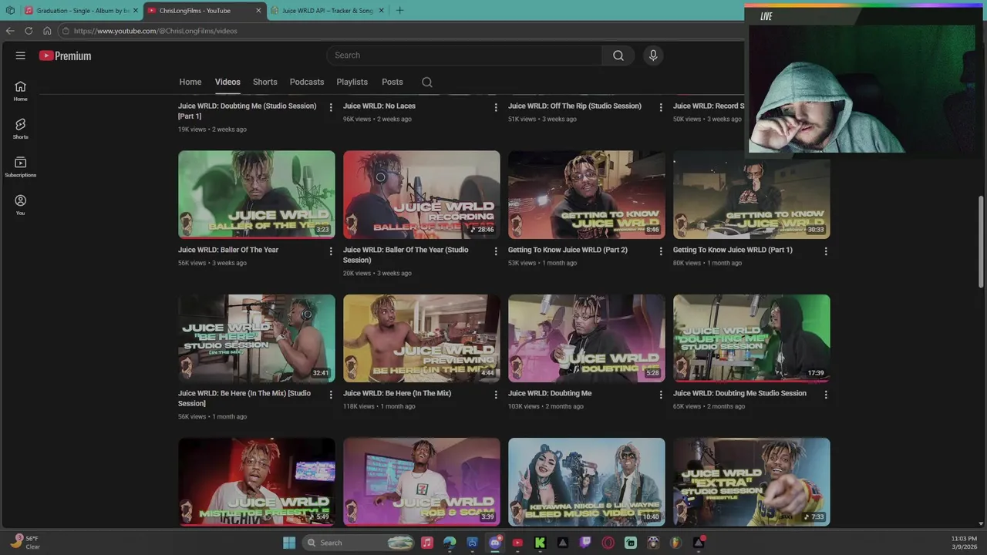Play the Bleed Music Video thumbnail
Screen dimensions: 987x555
pyautogui.click(x=587, y=482)
